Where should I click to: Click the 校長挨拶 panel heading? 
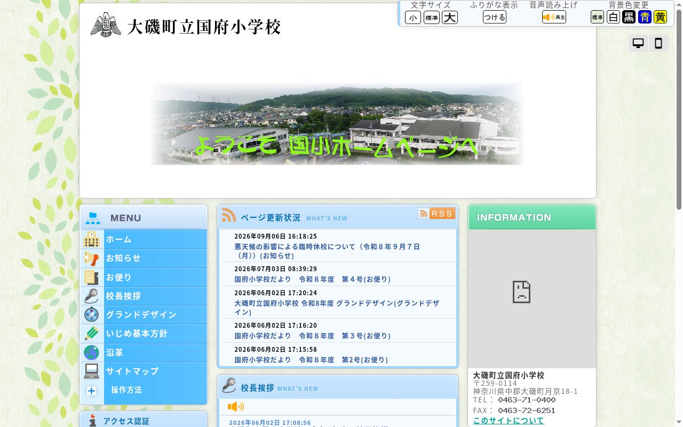click(257, 388)
